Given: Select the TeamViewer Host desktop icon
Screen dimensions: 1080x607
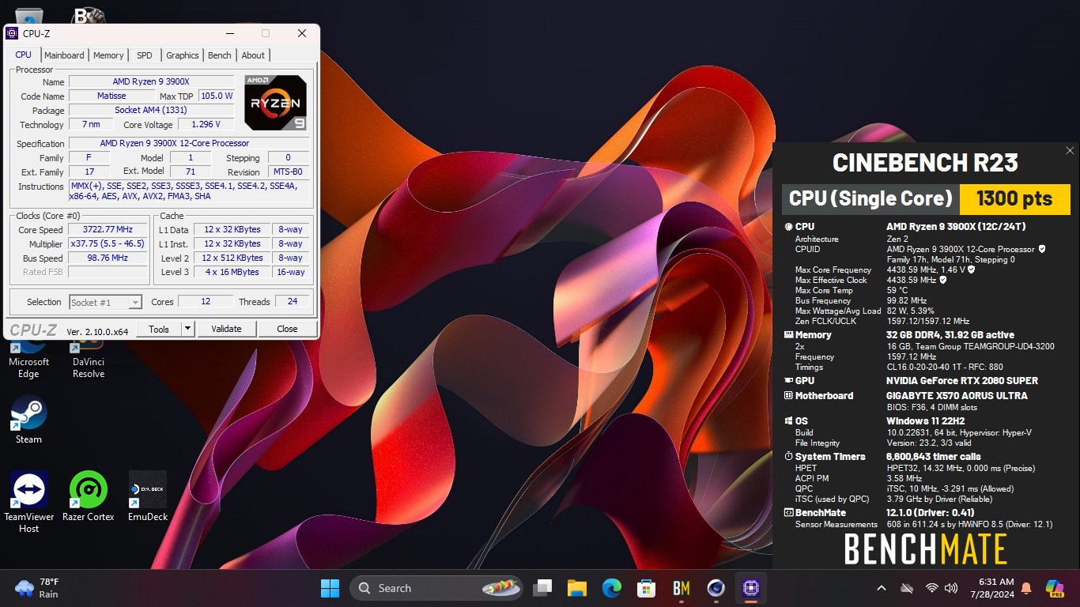Looking at the screenshot, I should pos(28,502).
